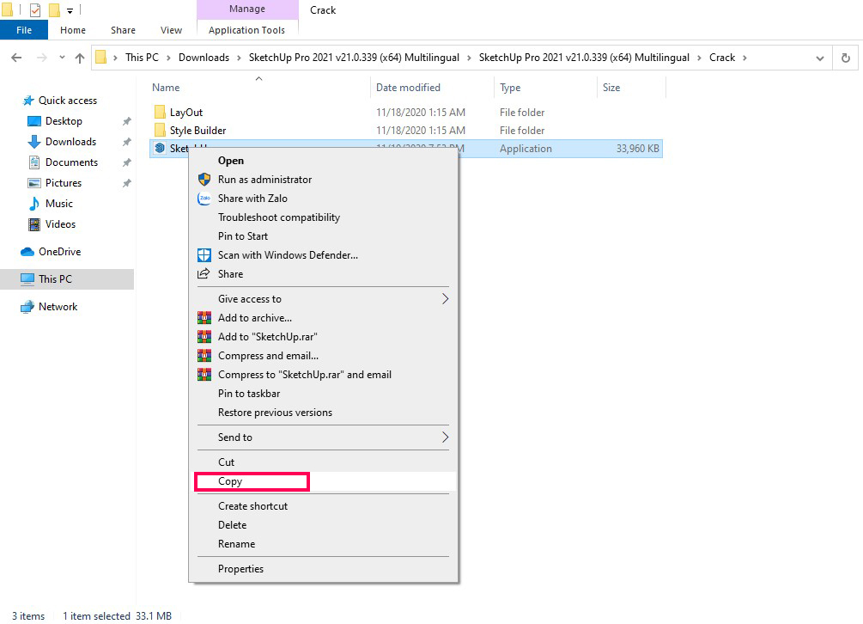Choose Properties in the context menu
The width and height of the screenshot is (863, 624).
pos(240,569)
